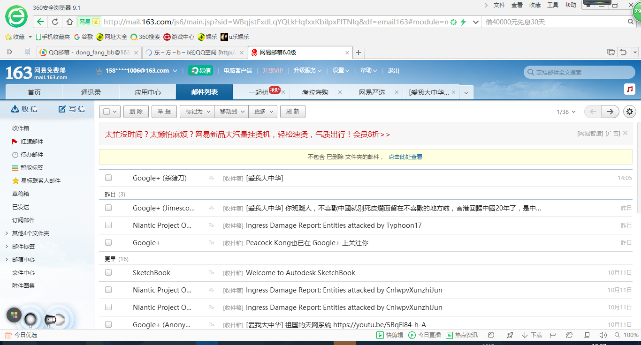Open mail settings gear icon
The image size is (641, 345).
click(x=630, y=112)
